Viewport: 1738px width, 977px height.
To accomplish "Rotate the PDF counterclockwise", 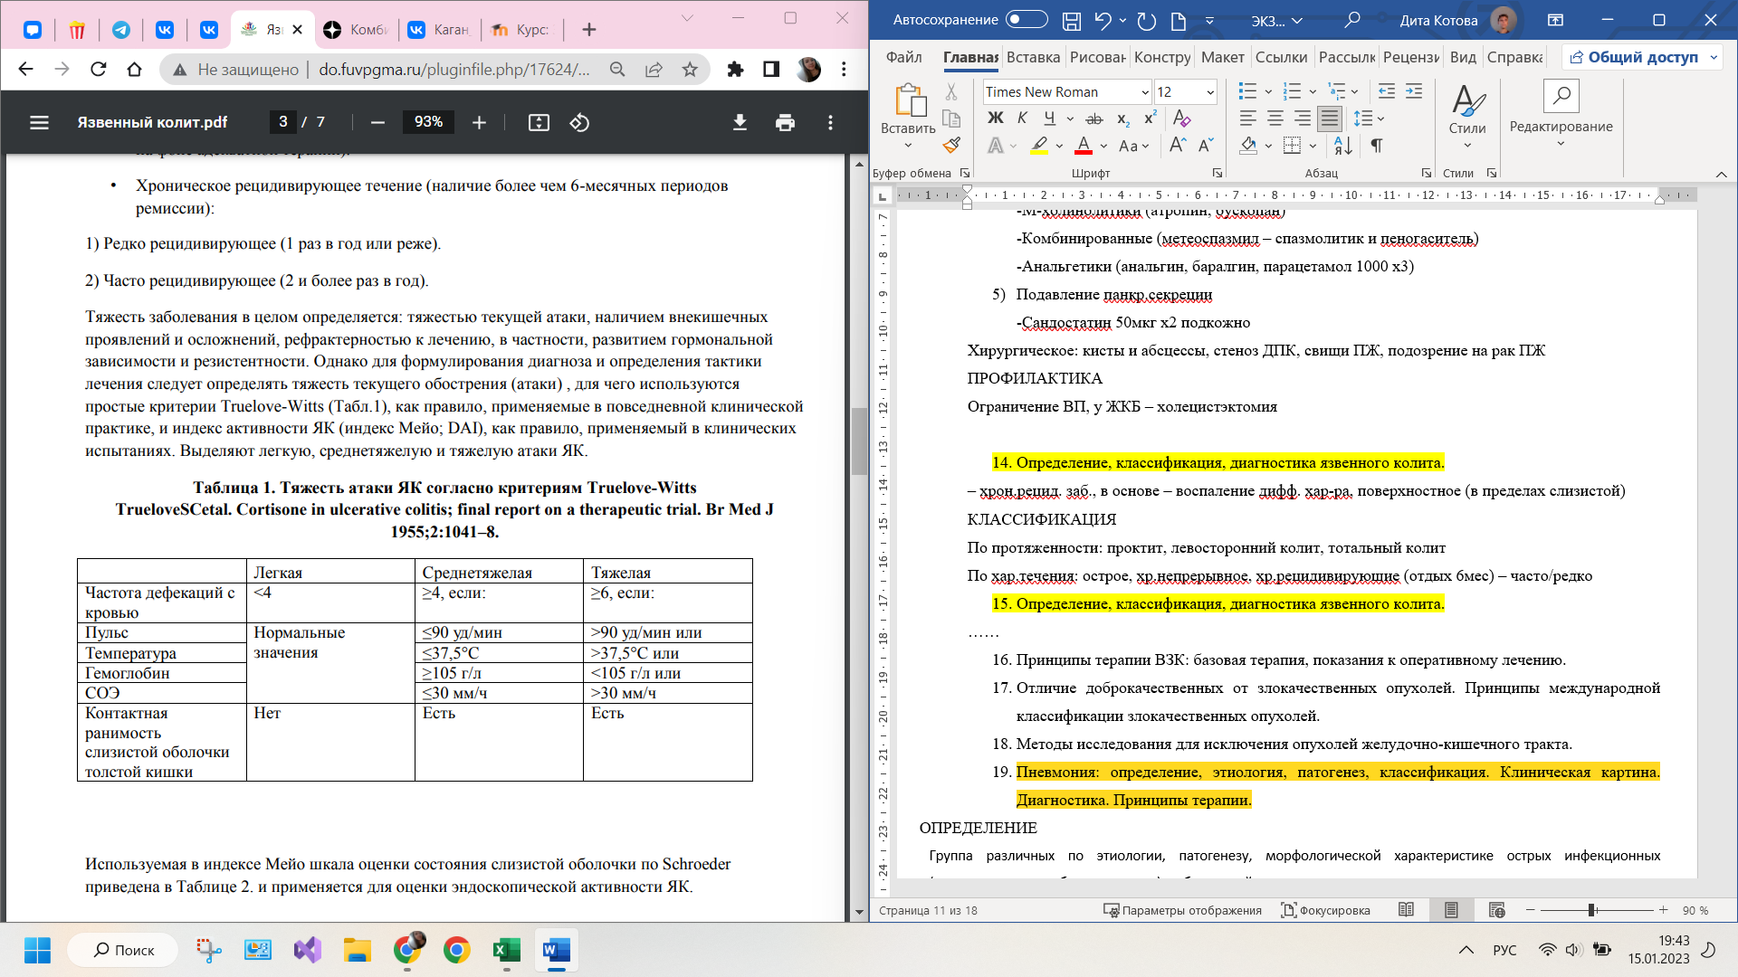I will coord(579,122).
